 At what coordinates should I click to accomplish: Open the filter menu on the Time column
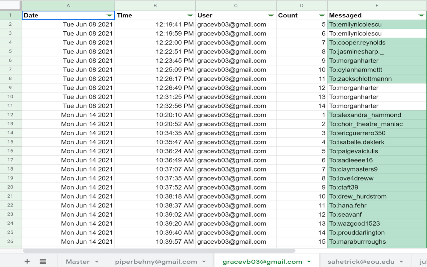[190, 15]
